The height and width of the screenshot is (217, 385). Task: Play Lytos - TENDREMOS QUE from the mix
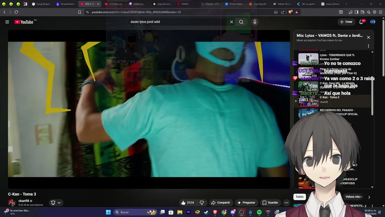(x=332, y=59)
